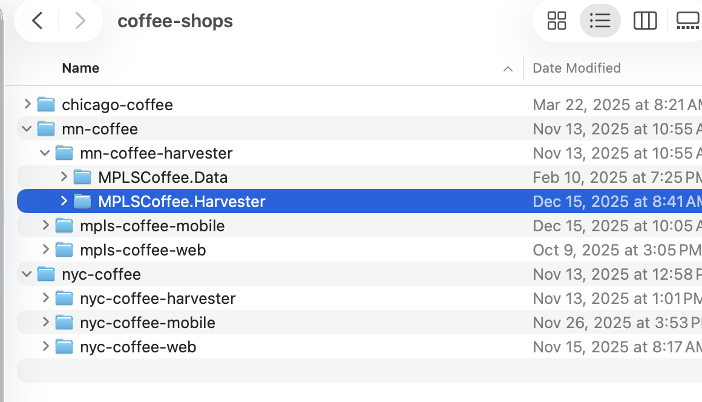Open the nyc-coffee-web folder
Screen dimensions: 702x402
pyautogui.click(x=138, y=346)
